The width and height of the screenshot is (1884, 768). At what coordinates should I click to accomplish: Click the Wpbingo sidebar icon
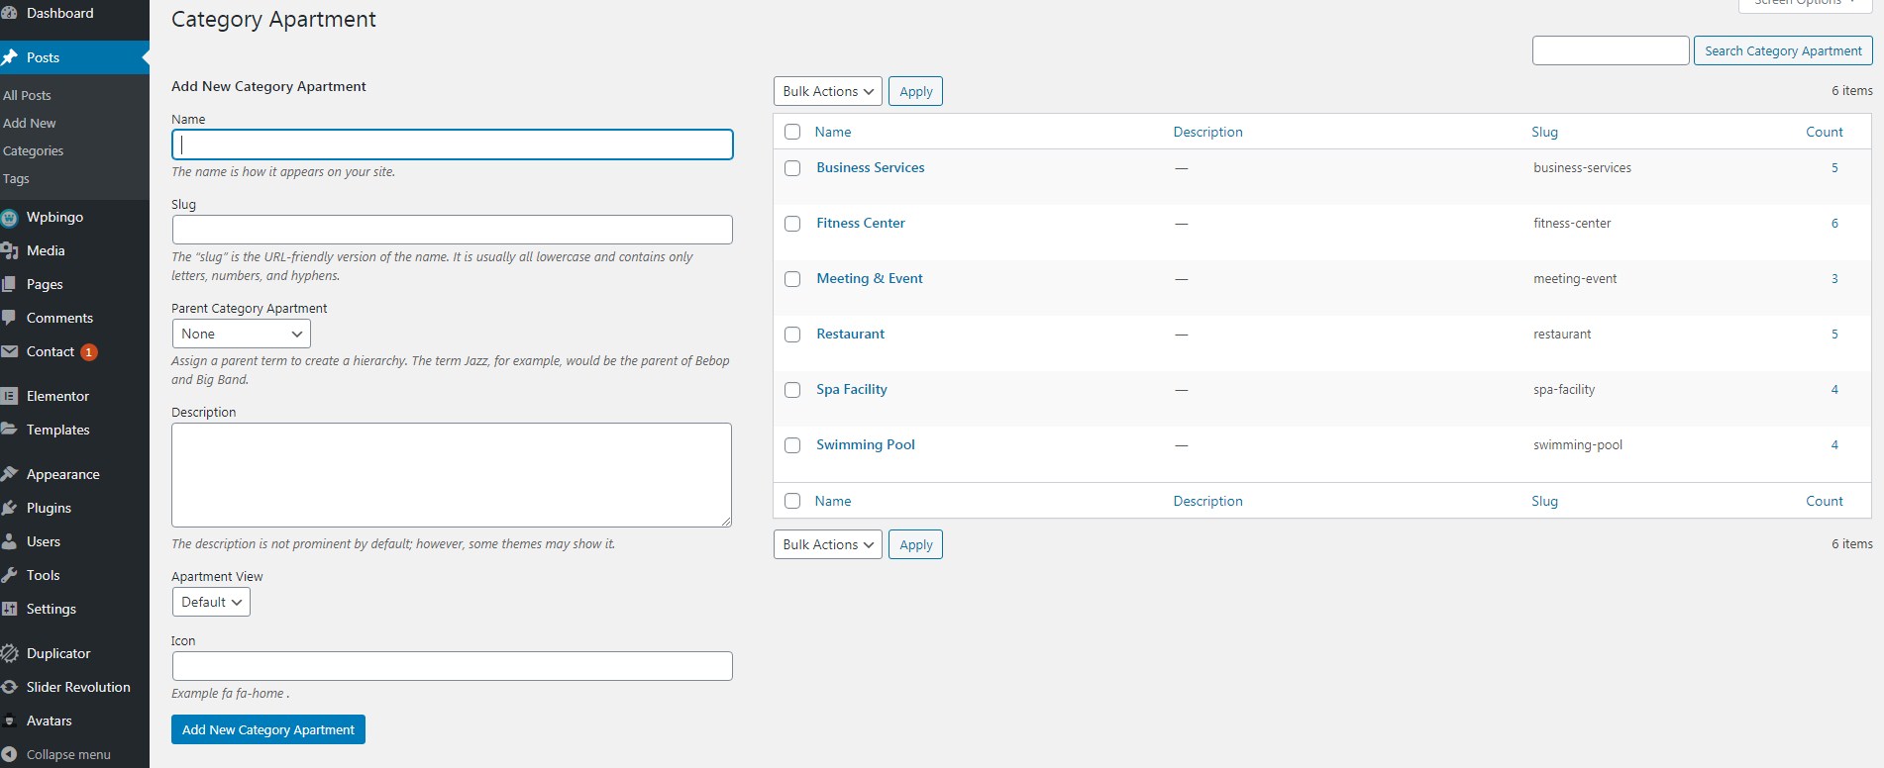pos(9,218)
